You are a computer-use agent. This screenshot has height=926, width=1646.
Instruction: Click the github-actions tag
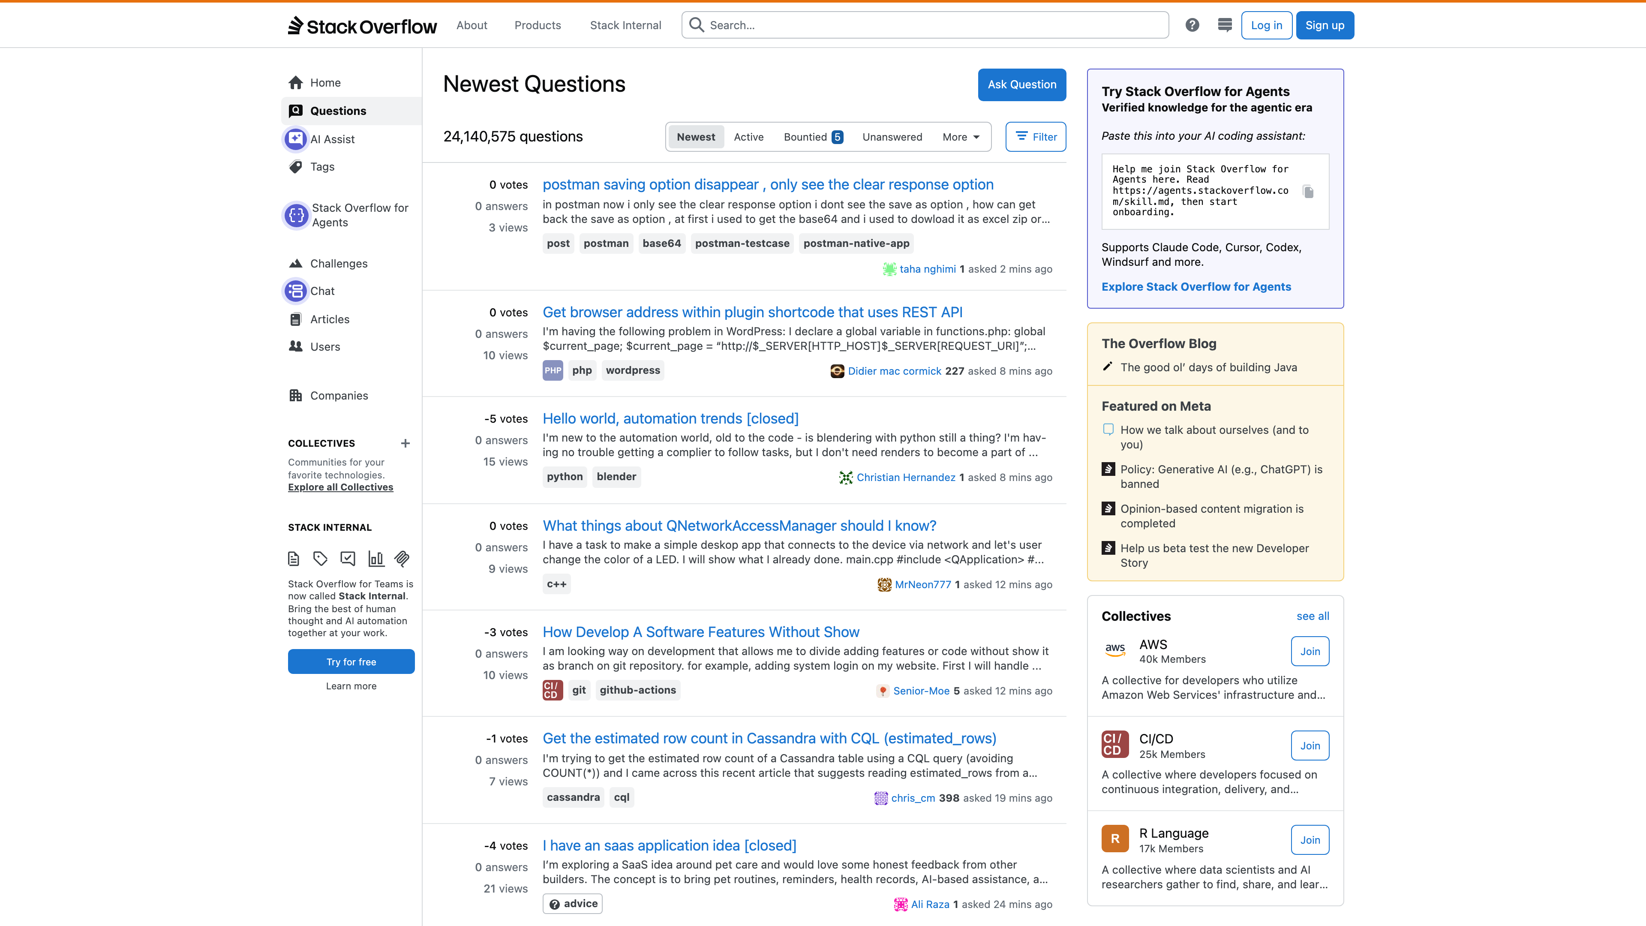point(637,690)
